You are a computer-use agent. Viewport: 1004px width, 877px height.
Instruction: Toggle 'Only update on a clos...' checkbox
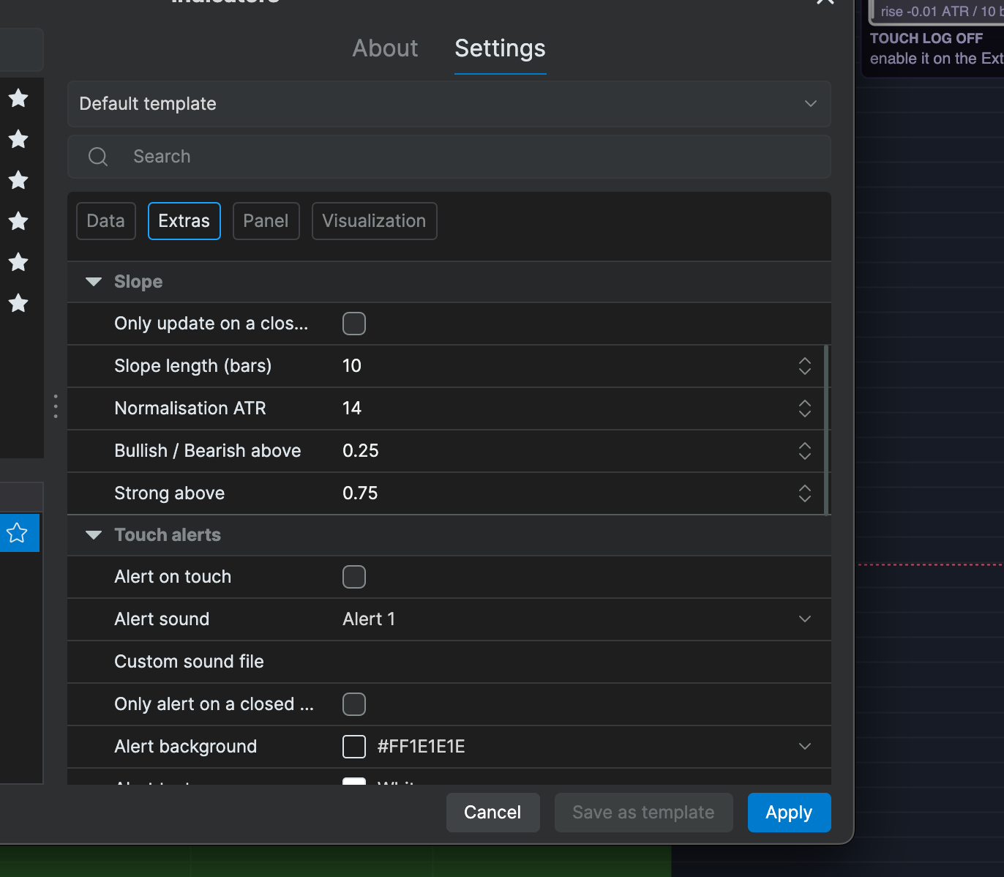pos(354,324)
